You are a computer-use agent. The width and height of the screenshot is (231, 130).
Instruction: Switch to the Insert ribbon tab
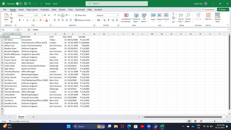tap(21, 10)
